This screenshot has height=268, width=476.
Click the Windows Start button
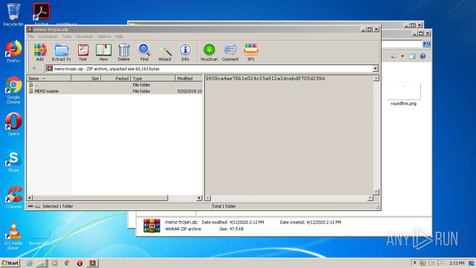(x=10, y=263)
